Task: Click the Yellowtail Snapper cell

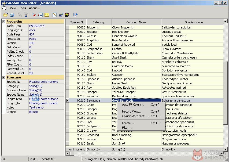Action: point(136,92)
